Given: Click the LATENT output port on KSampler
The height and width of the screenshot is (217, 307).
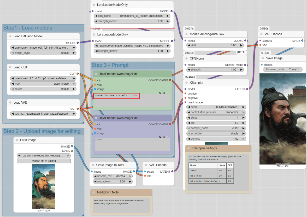Looking at the screenshot, I should click(x=247, y=89).
